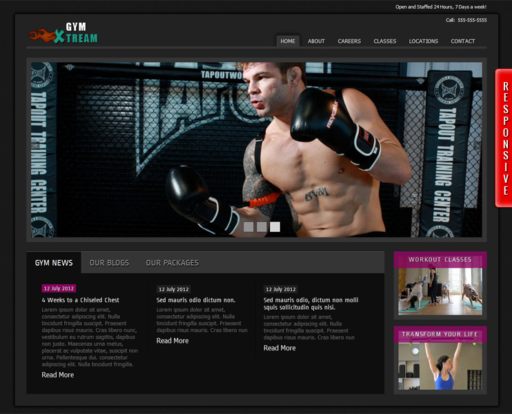Open the '4 Weeks to a Chiseled Chest' headline
512x414 pixels.
pyautogui.click(x=81, y=300)
